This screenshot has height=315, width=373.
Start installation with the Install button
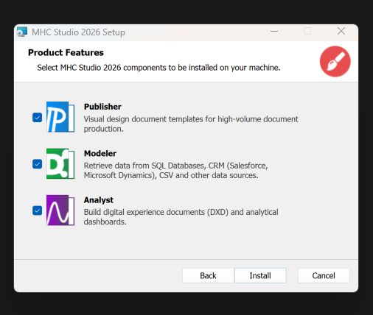point(260,275)
